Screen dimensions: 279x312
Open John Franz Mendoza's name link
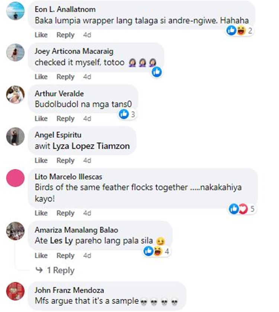[x=69, y=290]
